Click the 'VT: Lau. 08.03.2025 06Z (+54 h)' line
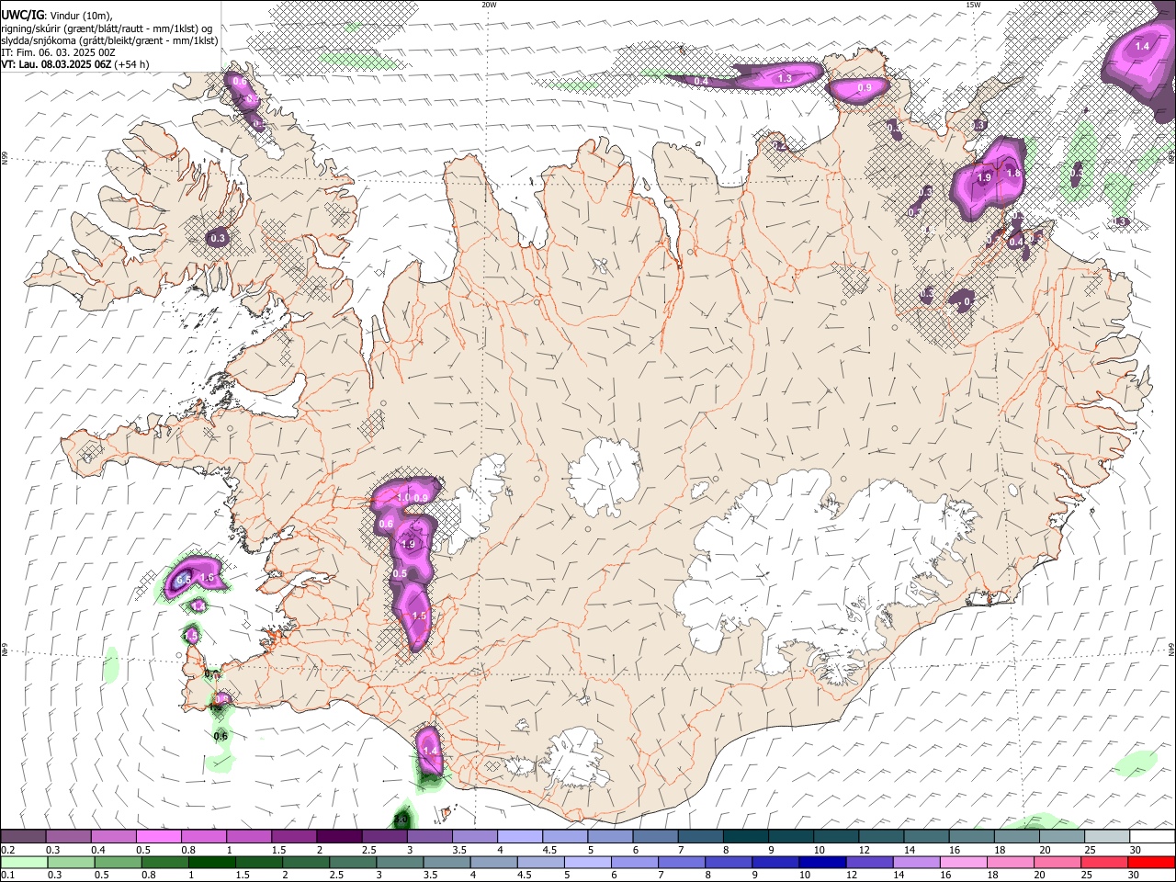This screenshot has height=882, width=1176. (75, 64)
